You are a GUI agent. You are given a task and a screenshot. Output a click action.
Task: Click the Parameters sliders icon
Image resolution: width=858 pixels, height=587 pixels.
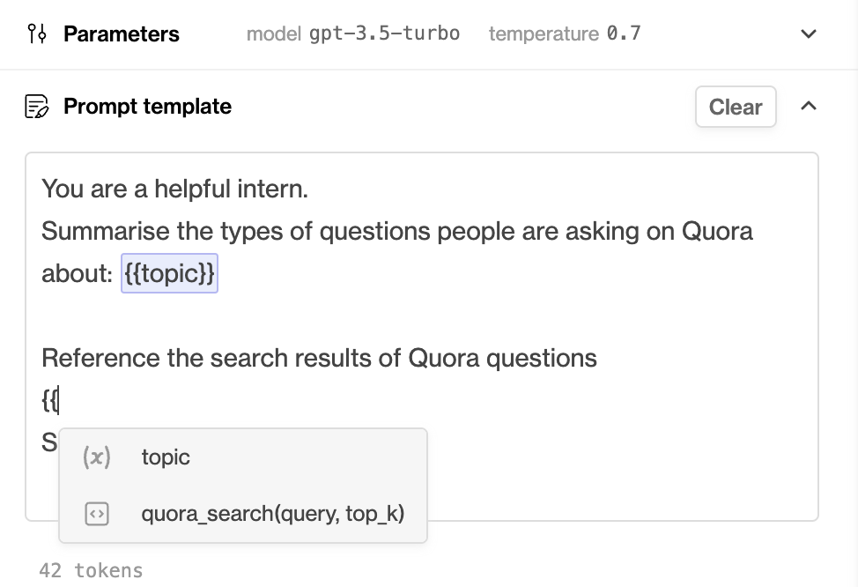point(37,34)
